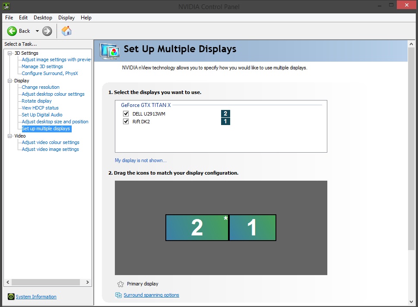The width and height of the screenshot is (418, 307).
Task: Click the Primary display star icon
Action: point(120,284)
